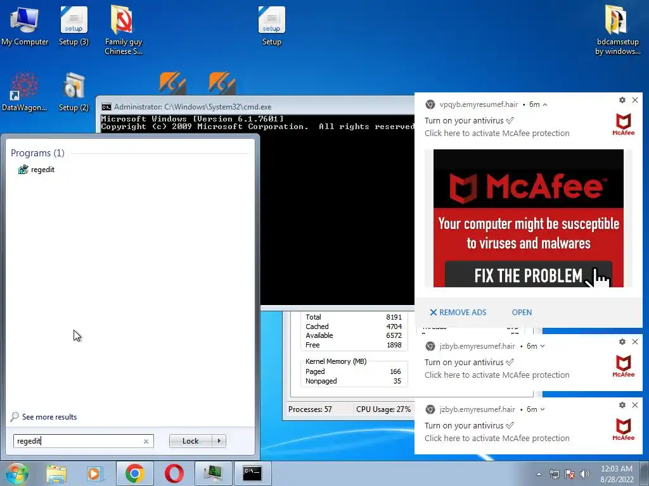
Task: Open File Explorer from the taskbar
Action: 56,473
